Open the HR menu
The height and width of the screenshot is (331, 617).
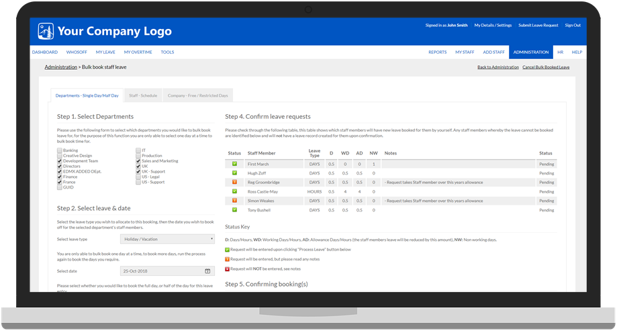click(561, 52)
